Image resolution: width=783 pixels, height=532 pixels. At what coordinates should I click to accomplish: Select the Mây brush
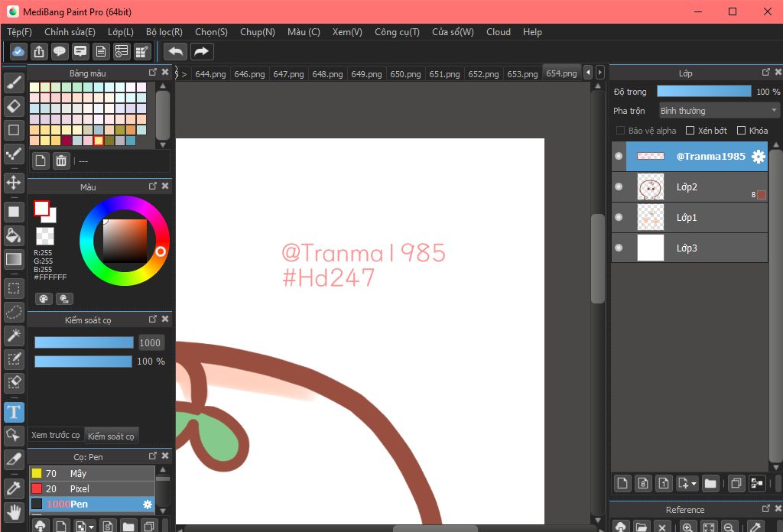(x=92, y=473)
